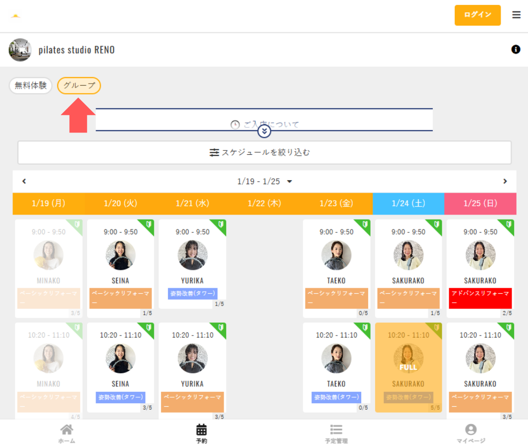
Task: Toggle the グループ filter chip
Action: click(79, 86)
